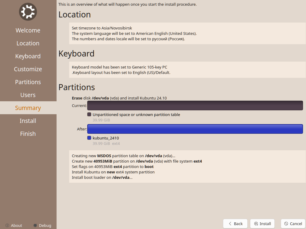
Task: Click the Back chevron arrow icon
Action: (230, 224)
